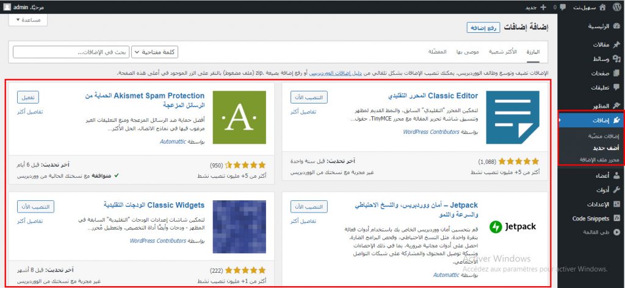Open Code Snippets in the sidebar
Viewport: 625px width, 288px height.
[589, 219]
